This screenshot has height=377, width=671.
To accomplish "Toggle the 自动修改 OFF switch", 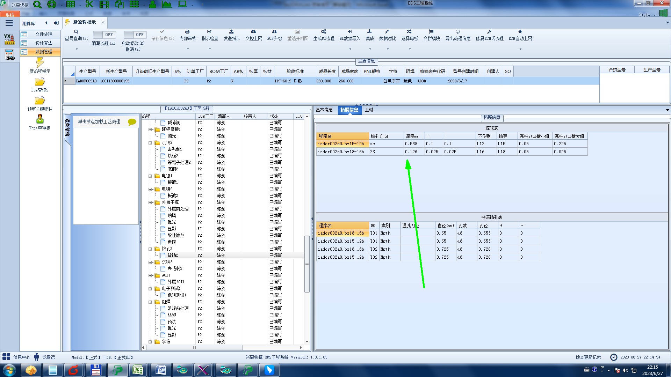I will (x=135, y=35).
